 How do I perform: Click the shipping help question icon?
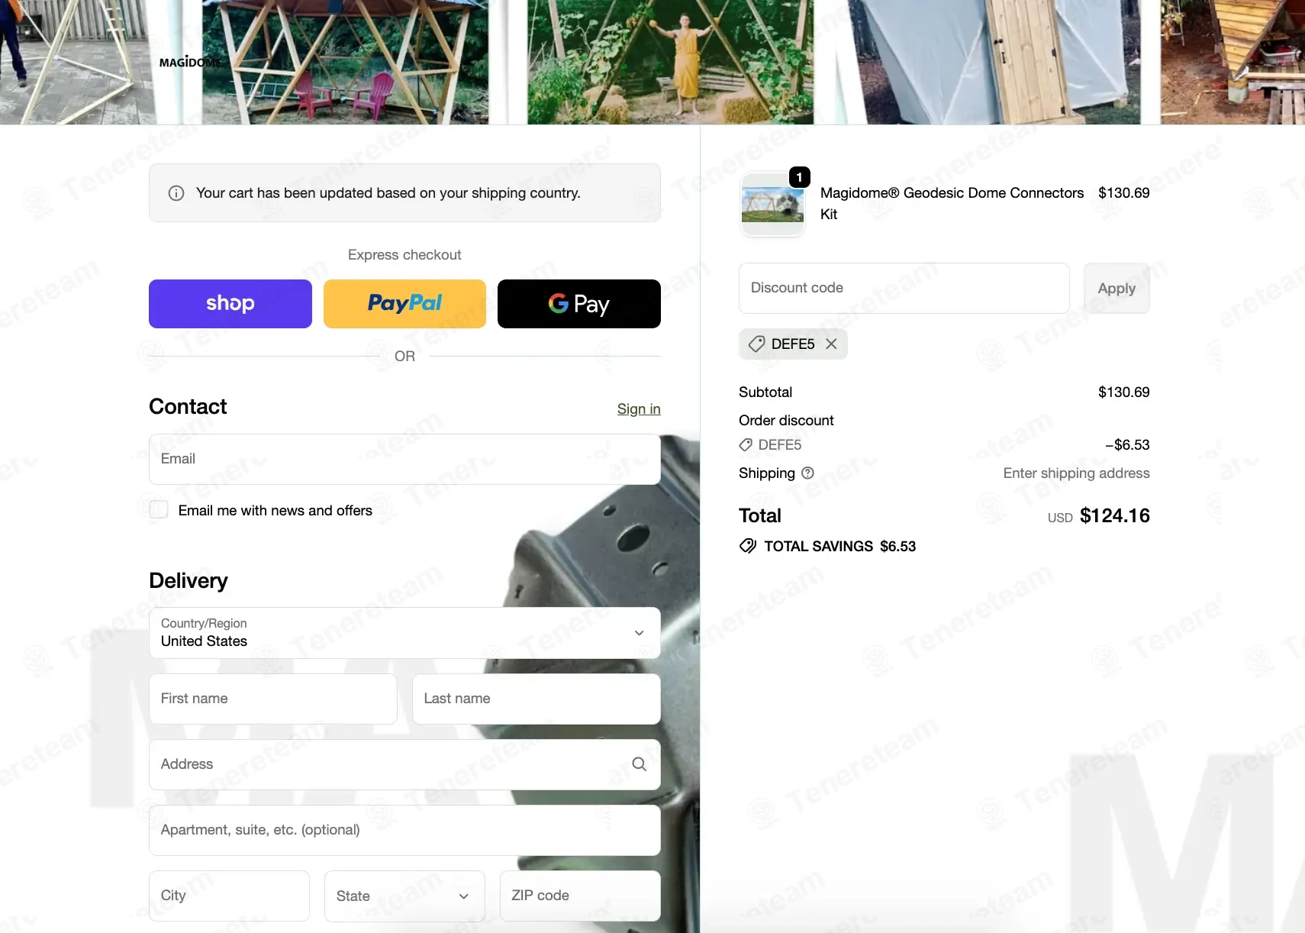click(807, 473)
